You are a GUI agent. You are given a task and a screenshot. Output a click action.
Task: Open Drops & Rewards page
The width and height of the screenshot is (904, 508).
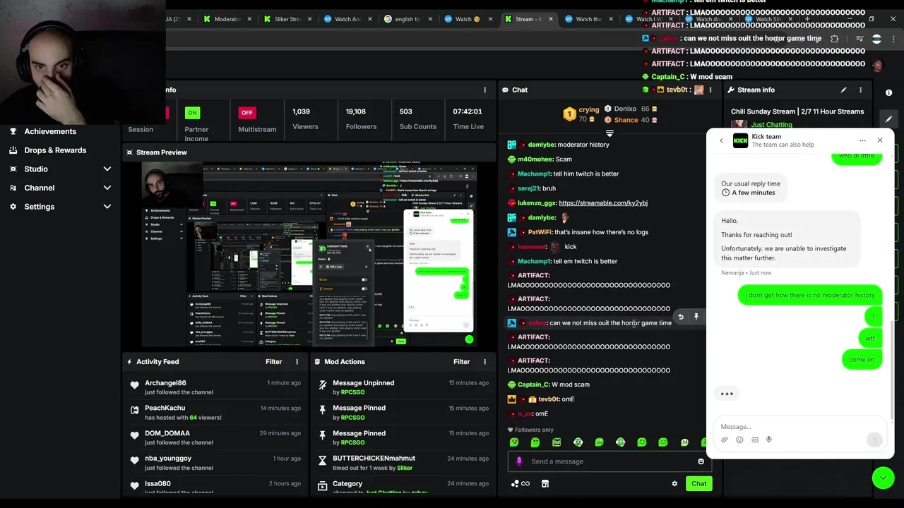(55, 150)
